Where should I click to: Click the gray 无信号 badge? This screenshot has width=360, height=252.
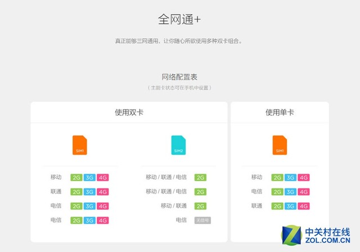pos(202,220)
